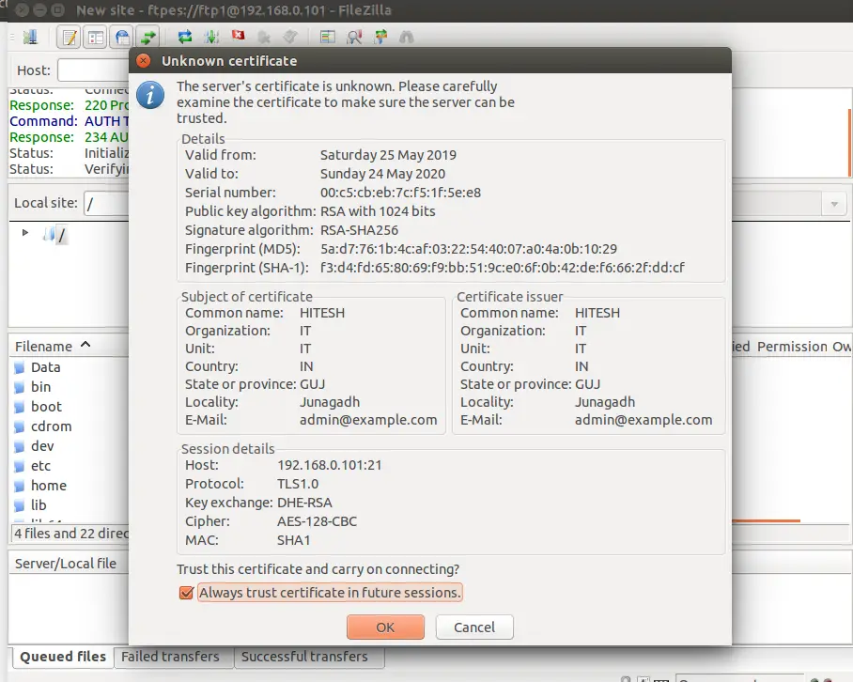
Task: Click the refresh file lists icon
Action: (x=185, y=37)
